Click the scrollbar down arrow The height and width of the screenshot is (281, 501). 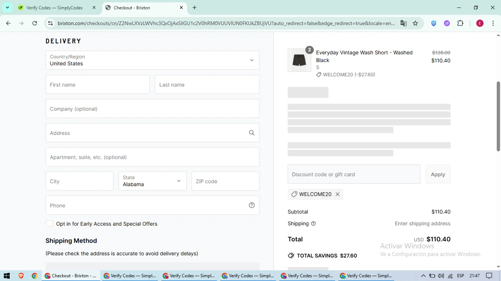[498, 267]
